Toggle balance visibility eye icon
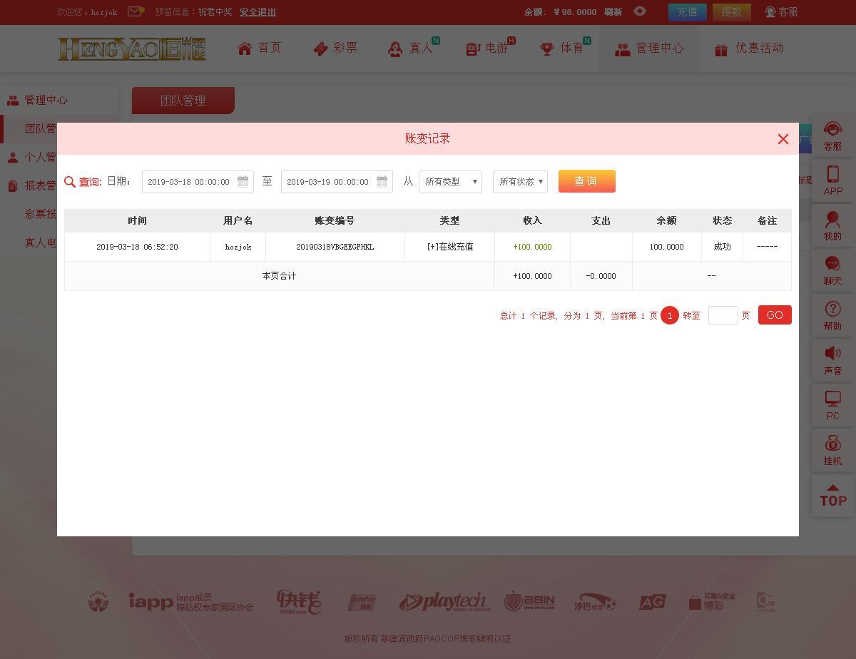The width and height of the screenshot is (856, 659). point(640,11)
